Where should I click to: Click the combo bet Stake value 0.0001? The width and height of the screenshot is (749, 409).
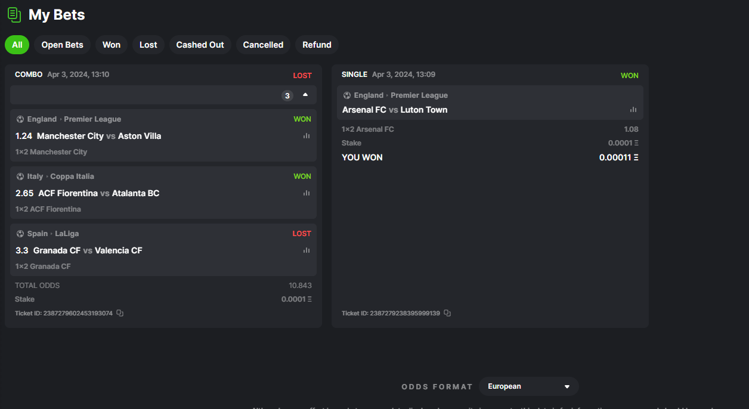(x=297, y=299)
